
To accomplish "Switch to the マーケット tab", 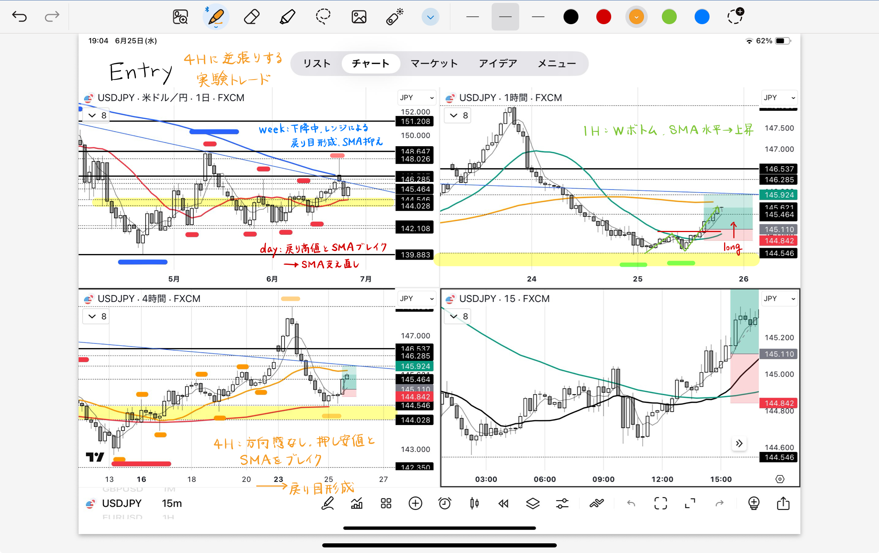I will 434,64.
